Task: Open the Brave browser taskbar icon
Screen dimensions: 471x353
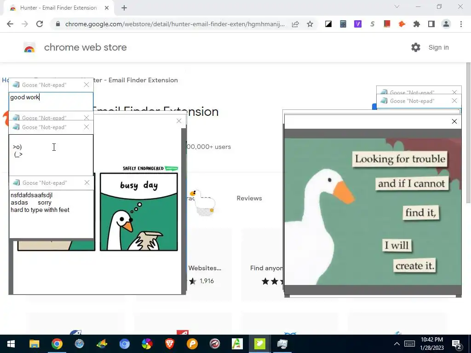Action: [x=169, y=344]
